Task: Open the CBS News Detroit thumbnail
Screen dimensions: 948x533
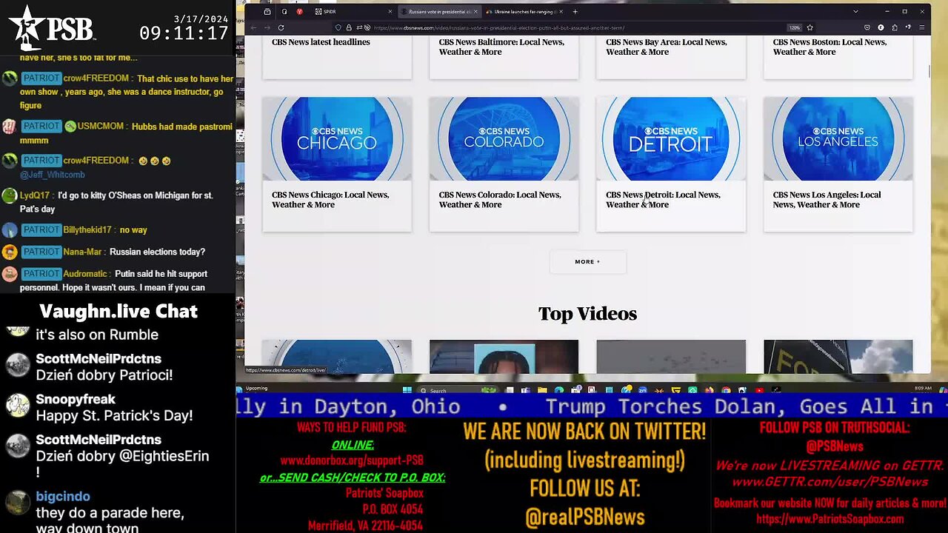Action: point(671,138)
